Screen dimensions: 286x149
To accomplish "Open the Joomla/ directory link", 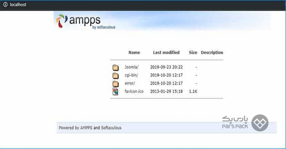I will [132, 67].
